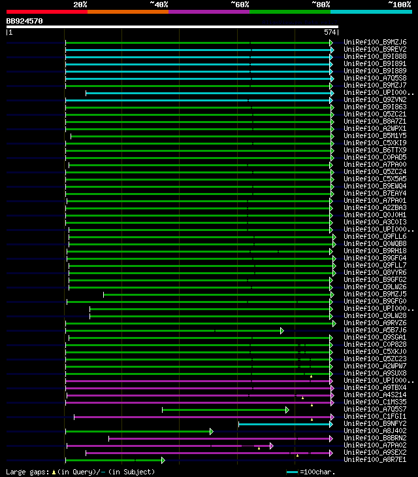Select the UniRef100_Q5ZC21 label
The height and width of the screenshot is (477, 418).
[375, 114]
